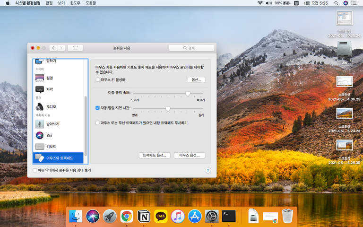Open App Store from the Dock

point(195,216)
